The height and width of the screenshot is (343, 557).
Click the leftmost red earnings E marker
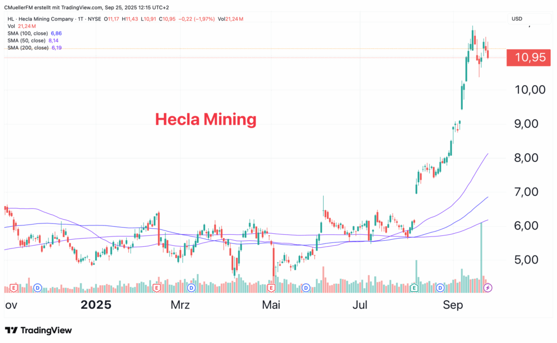point(14,287)
